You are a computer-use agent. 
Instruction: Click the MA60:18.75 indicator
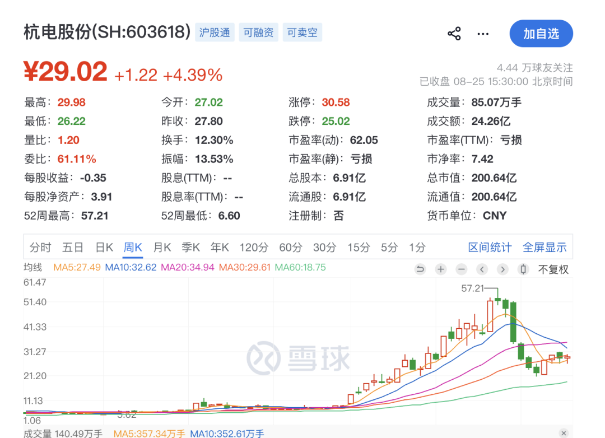click(x=300, y=267)
